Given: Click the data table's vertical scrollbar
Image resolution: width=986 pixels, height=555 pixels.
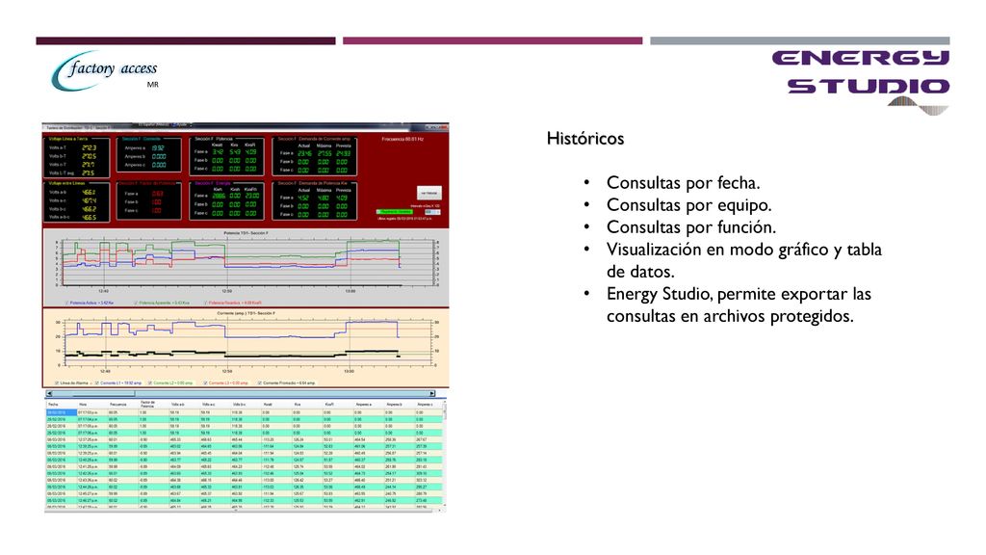Looking at the screenshot, I should click(445, 455).
